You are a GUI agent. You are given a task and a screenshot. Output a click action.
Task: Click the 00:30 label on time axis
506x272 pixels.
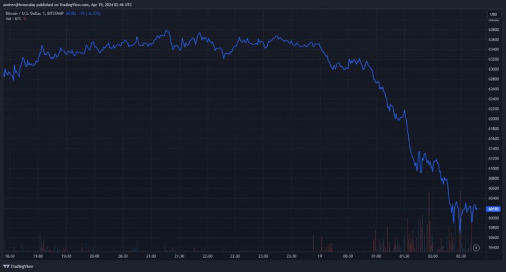pos(348,257)
